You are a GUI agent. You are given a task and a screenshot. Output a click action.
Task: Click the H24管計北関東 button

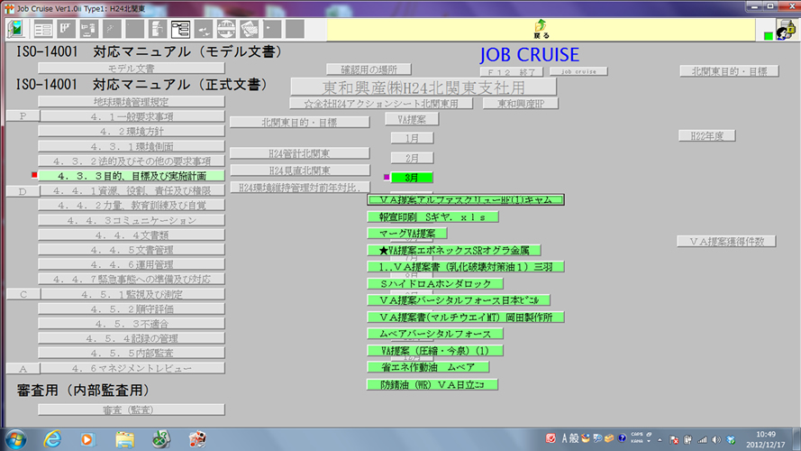pos(299,153)
